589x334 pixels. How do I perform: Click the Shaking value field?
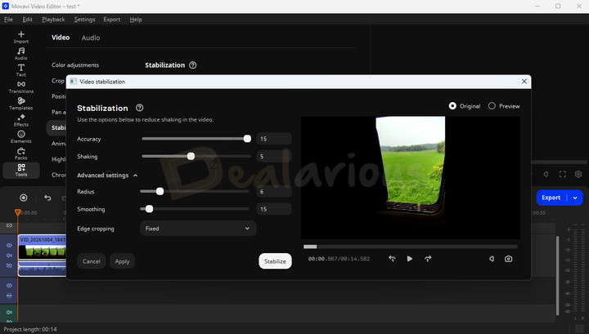[274, 156]
